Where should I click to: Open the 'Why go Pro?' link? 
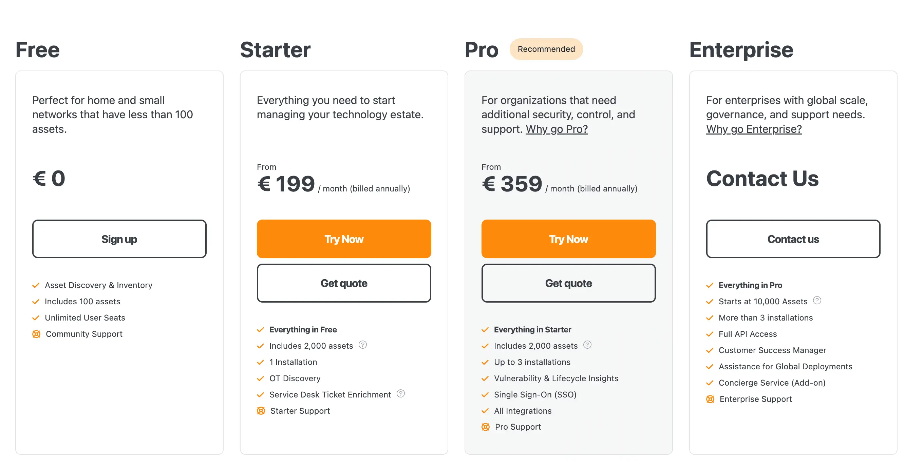[557, 129]
